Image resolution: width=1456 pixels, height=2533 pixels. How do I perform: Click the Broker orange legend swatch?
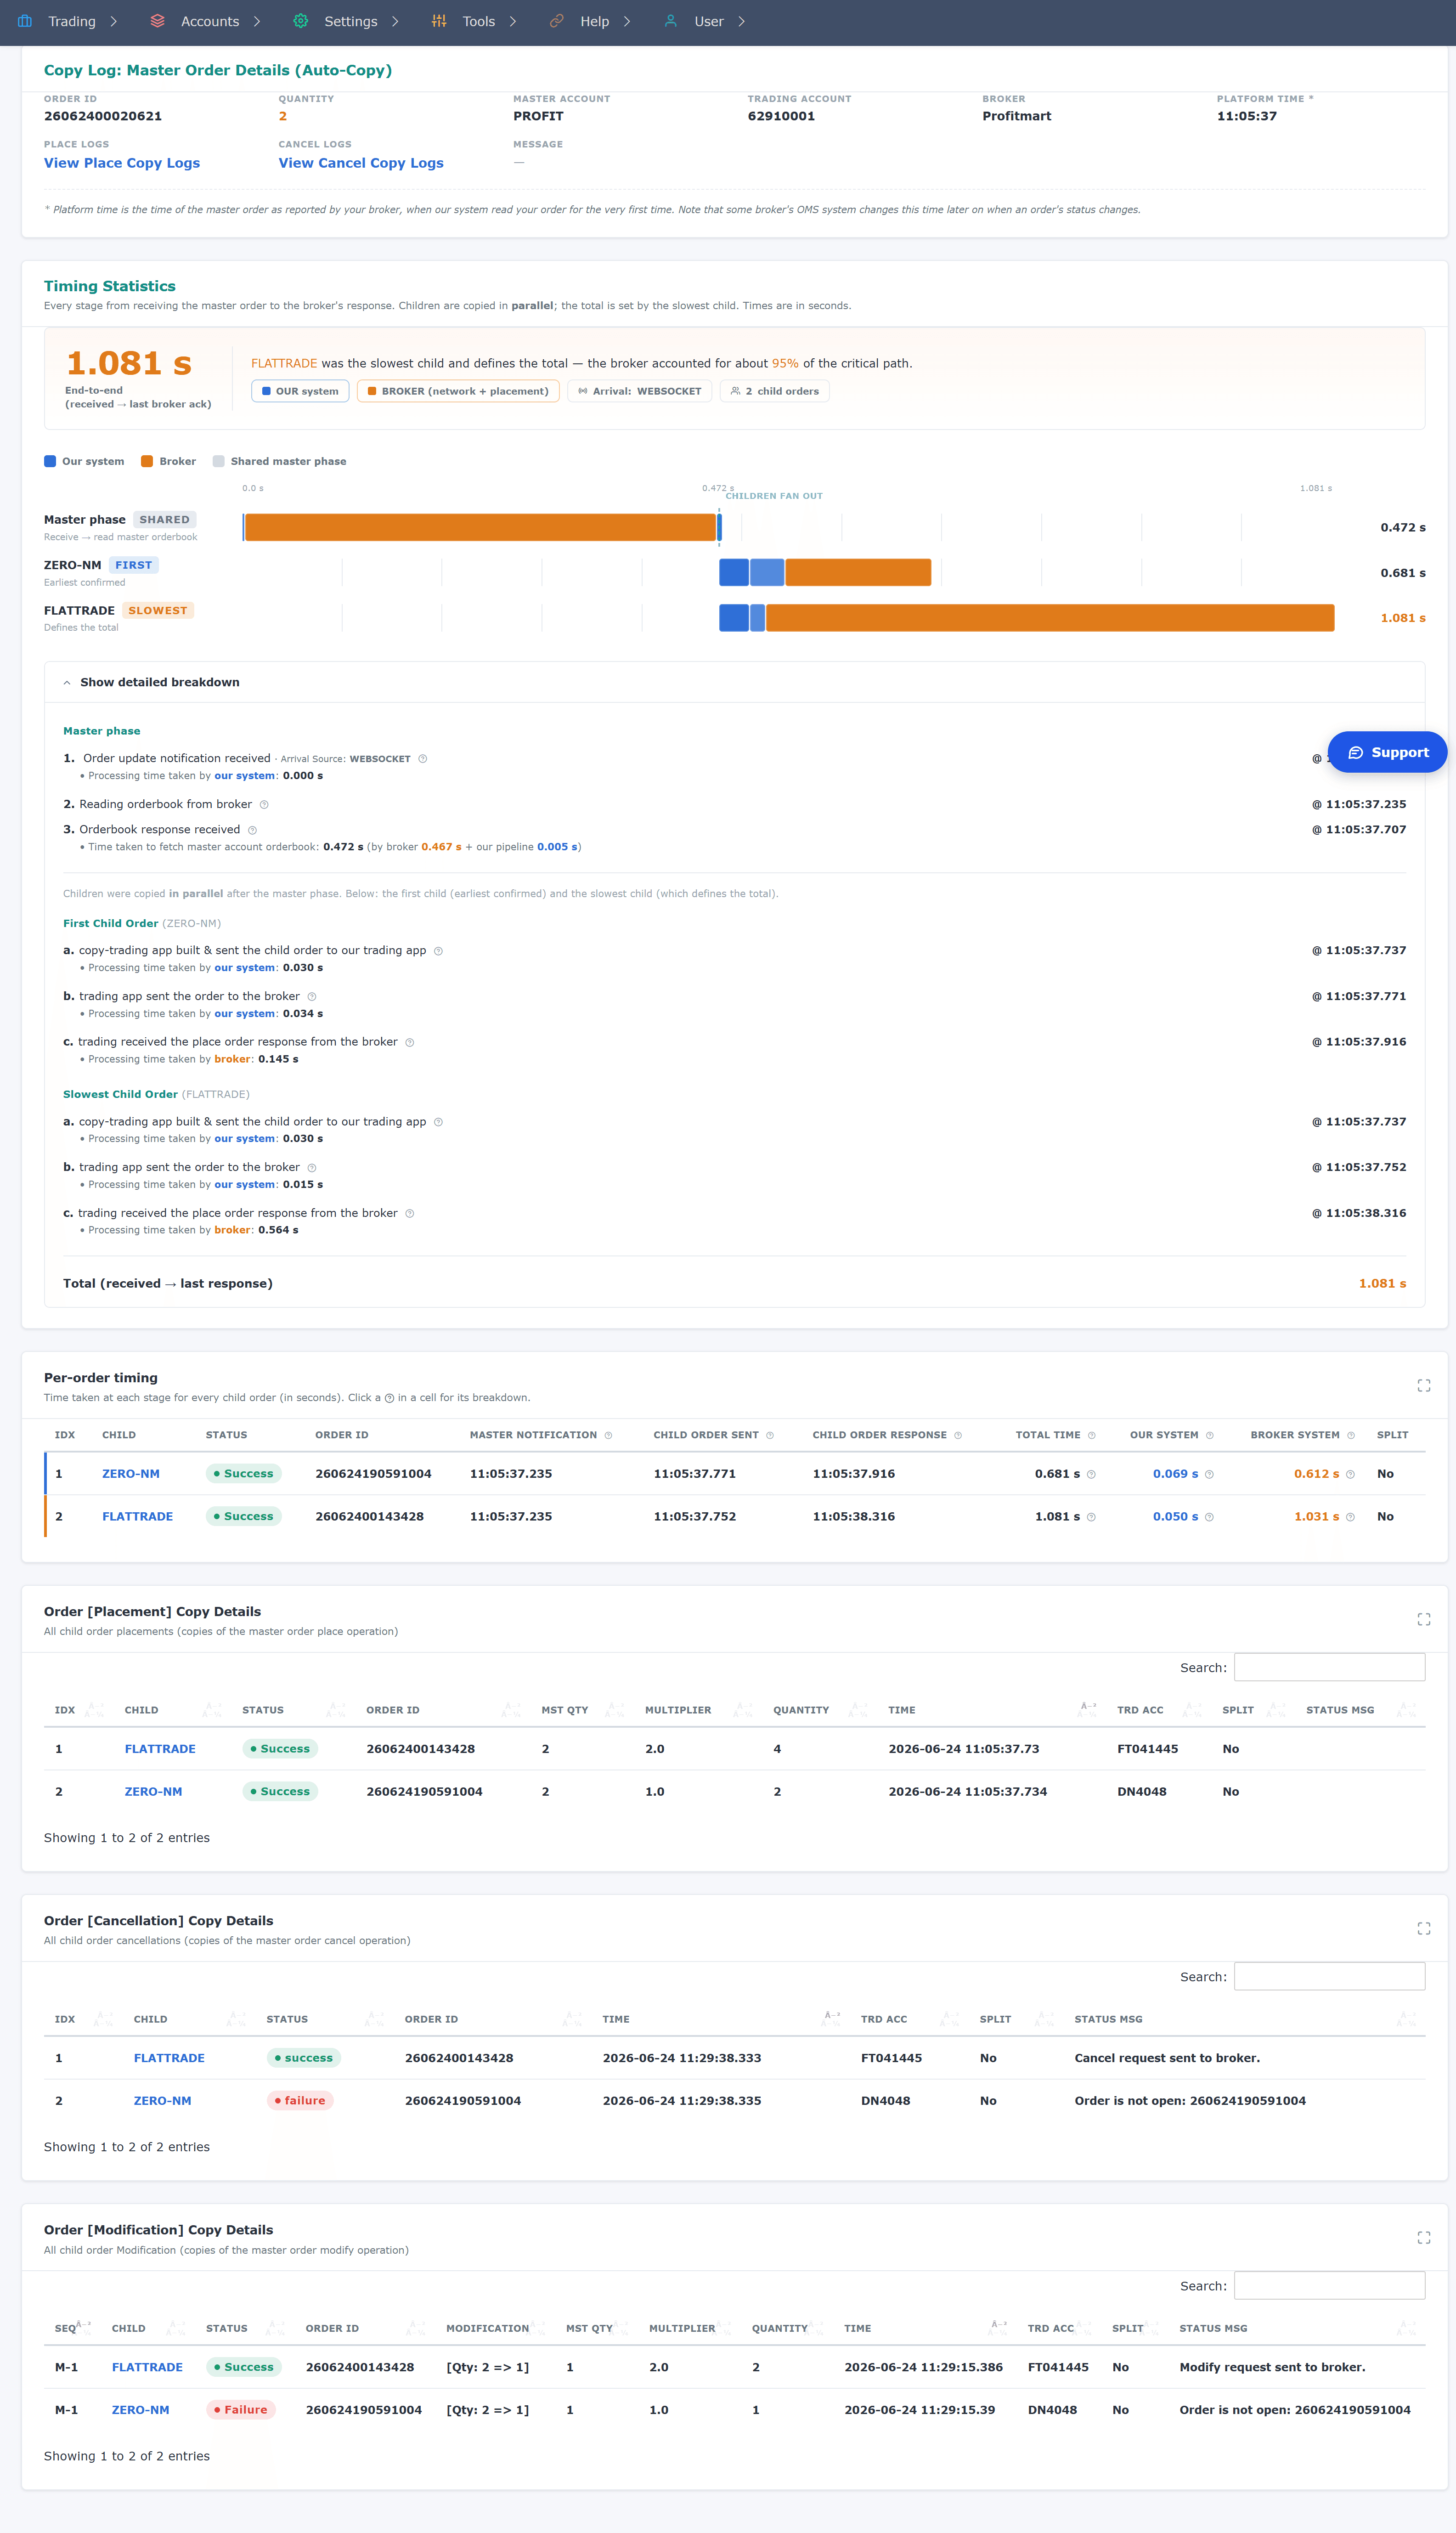point(147,462)
